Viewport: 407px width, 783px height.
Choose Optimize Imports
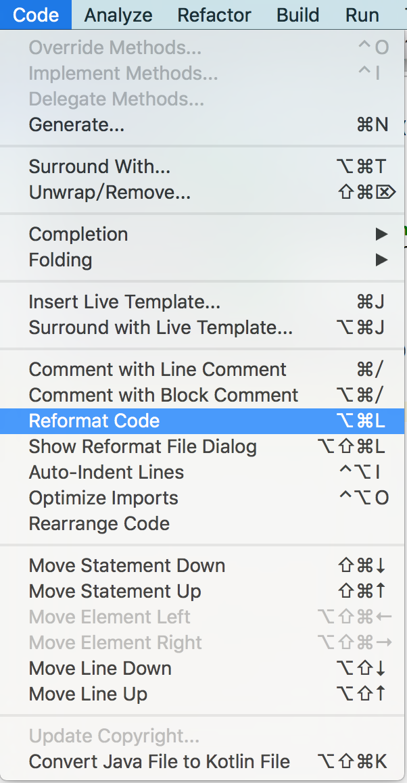(x=103, y=498)
